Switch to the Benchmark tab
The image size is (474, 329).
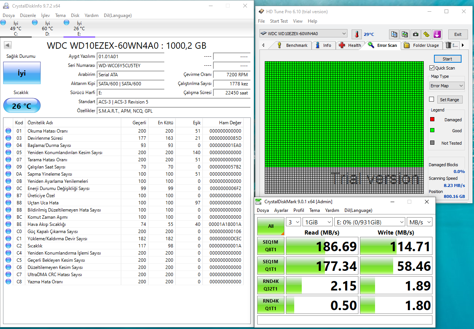(292, 45)
